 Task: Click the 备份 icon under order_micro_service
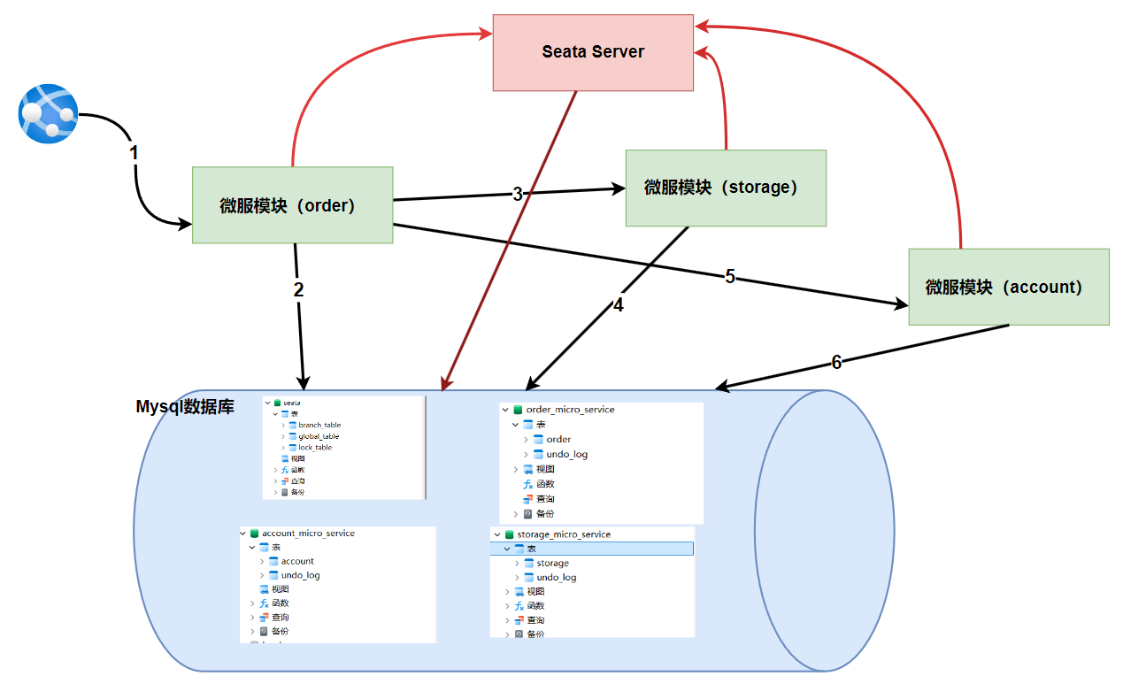528,514
